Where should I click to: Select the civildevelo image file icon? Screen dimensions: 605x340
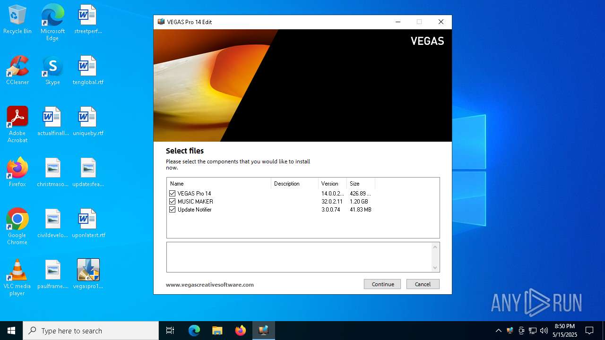pyautogui.click(x=52, y=224)
